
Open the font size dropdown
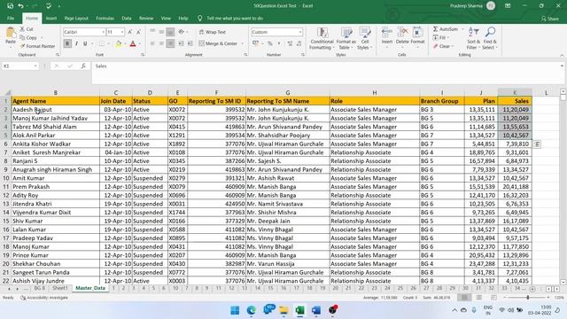pos(122,32)
